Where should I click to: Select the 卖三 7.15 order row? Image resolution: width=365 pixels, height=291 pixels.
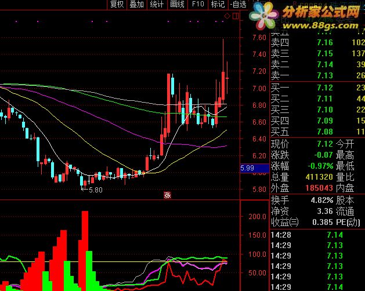[317, 53]
